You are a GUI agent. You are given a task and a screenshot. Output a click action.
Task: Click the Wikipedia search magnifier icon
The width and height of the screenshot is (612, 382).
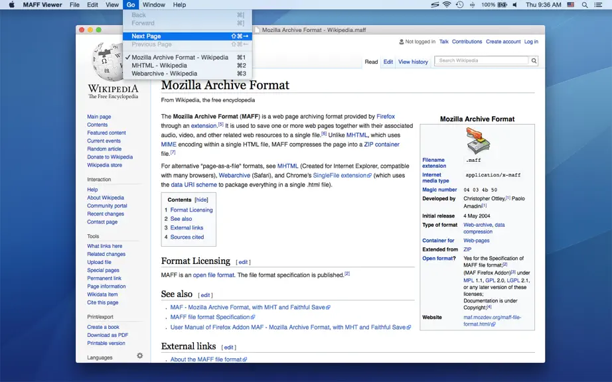(534, 61)
